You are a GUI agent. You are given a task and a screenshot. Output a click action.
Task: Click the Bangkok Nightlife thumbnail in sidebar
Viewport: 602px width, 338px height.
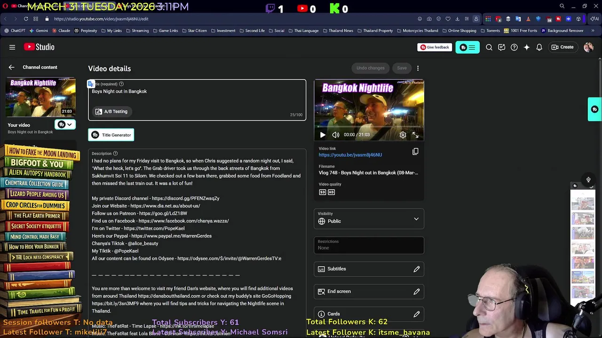point(40,97)
